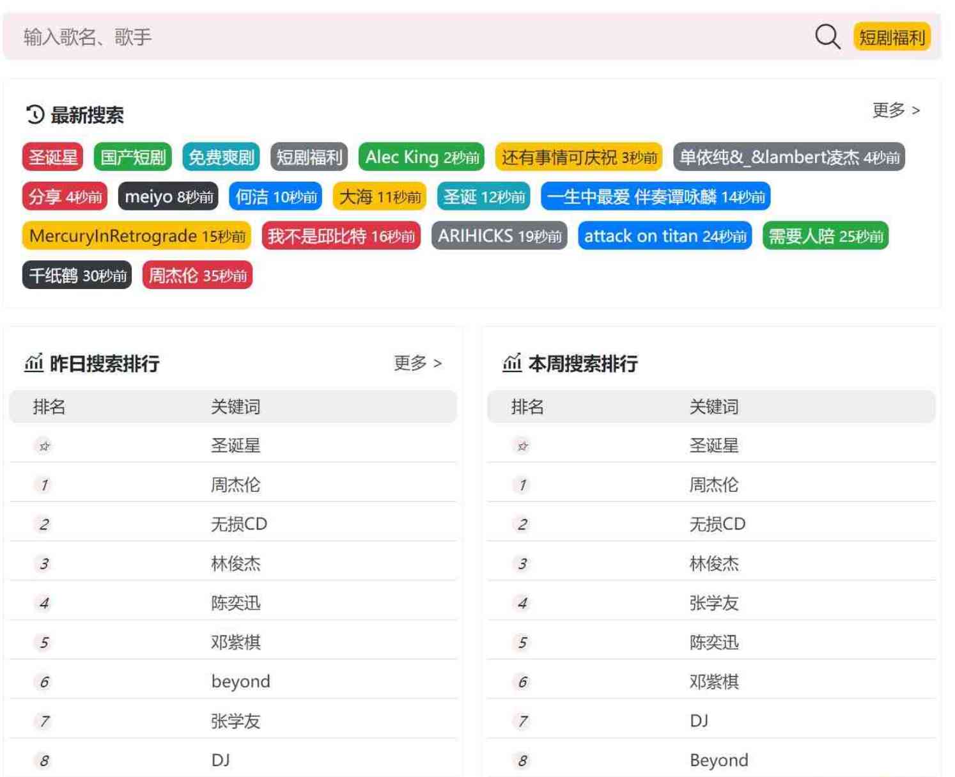Open DJ in weekly ranking
The width and height of the screenshot is (955, 777).
point(699,721)
